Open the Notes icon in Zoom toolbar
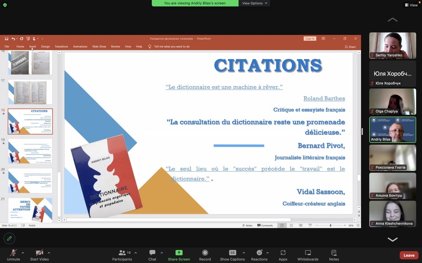 pyautogui.click(x=334, y=255)
